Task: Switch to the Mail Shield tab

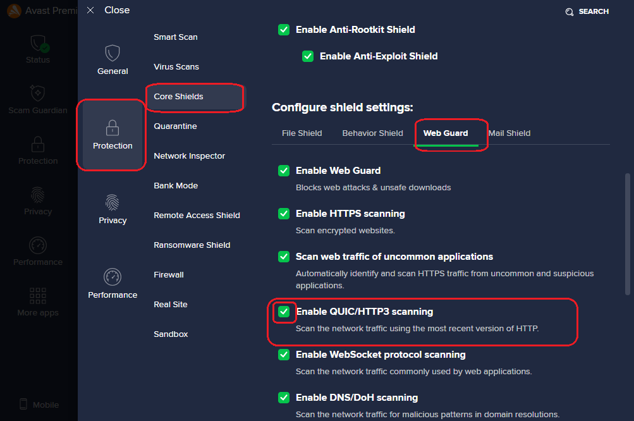Action: (x=509, y=133)
